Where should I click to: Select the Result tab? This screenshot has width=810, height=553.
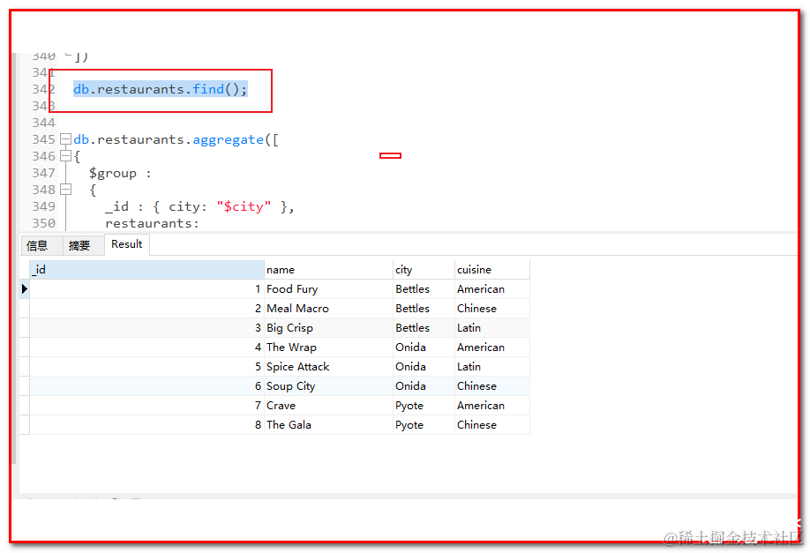[126, 244]
